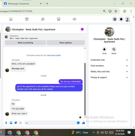Open the account profile menu avatar

128,19
